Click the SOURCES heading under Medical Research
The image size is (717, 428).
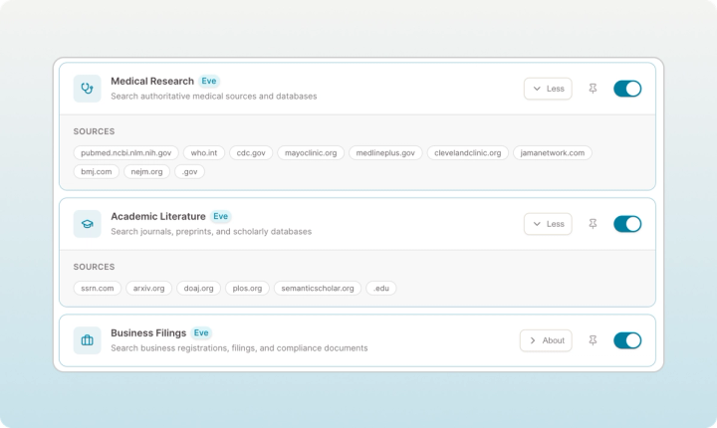pos(95,131)
